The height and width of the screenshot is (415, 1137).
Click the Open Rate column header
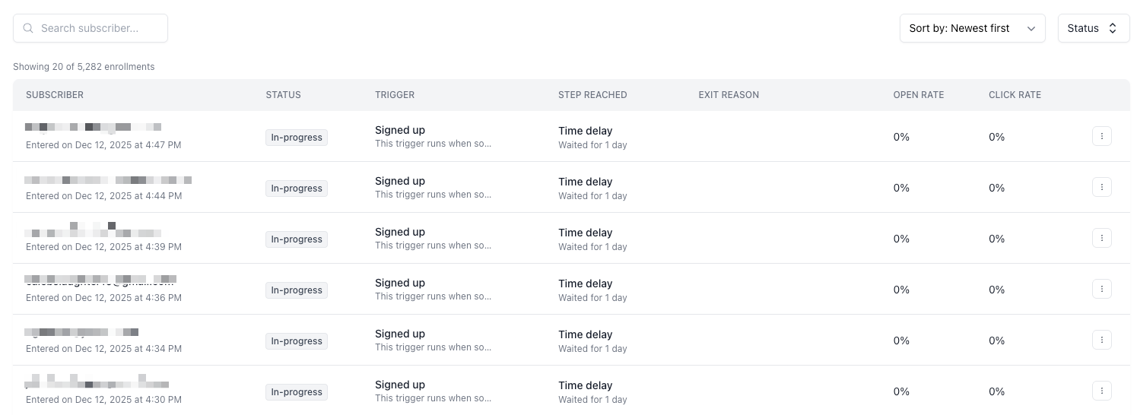(x=918, y=95)
